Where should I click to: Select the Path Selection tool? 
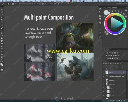click(x=2, y=52)
